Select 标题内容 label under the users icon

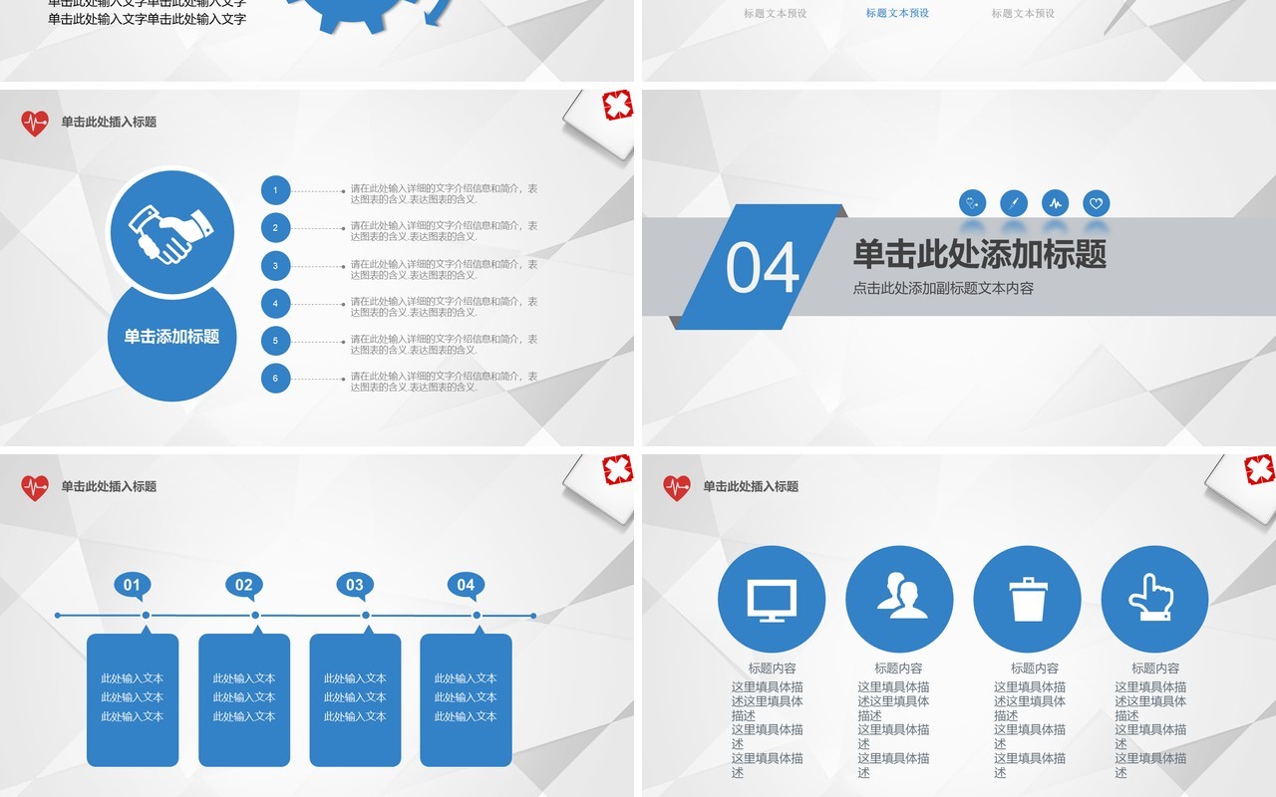(899, 668)
